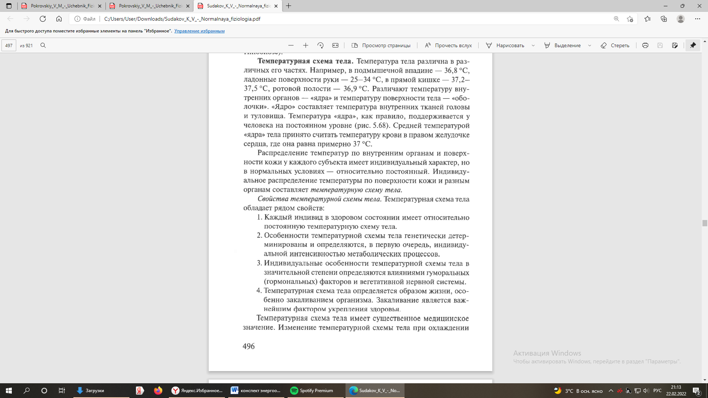Search within the PDF document

coord(43,45)
